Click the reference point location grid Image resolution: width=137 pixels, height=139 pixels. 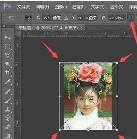point(28,18)
